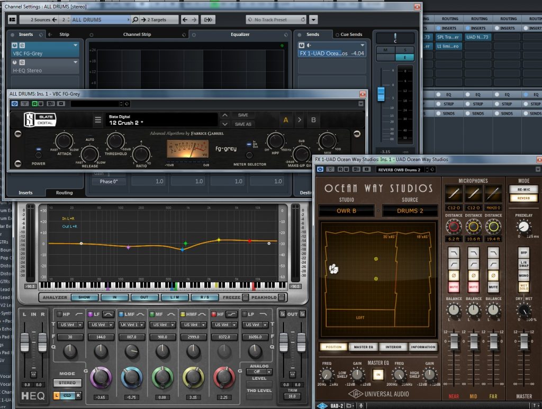Open the MASTER EQ tab in Ocean Way
This screenshot has height=409, width=542.
363,347
